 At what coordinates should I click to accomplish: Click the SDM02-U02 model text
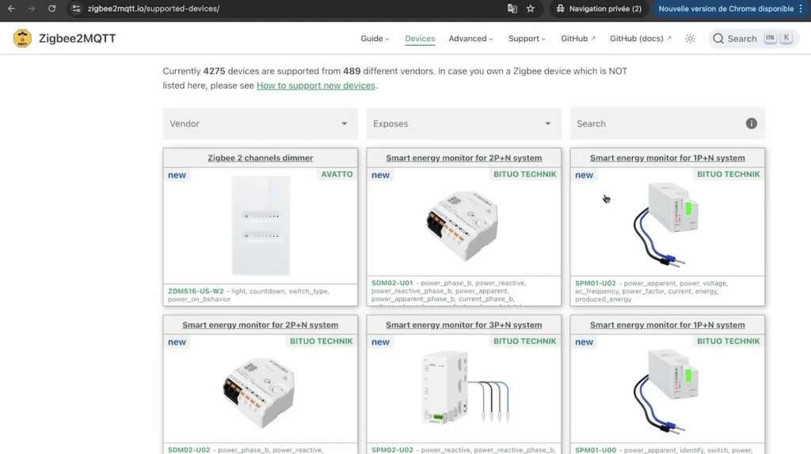(x=188, y=450)
